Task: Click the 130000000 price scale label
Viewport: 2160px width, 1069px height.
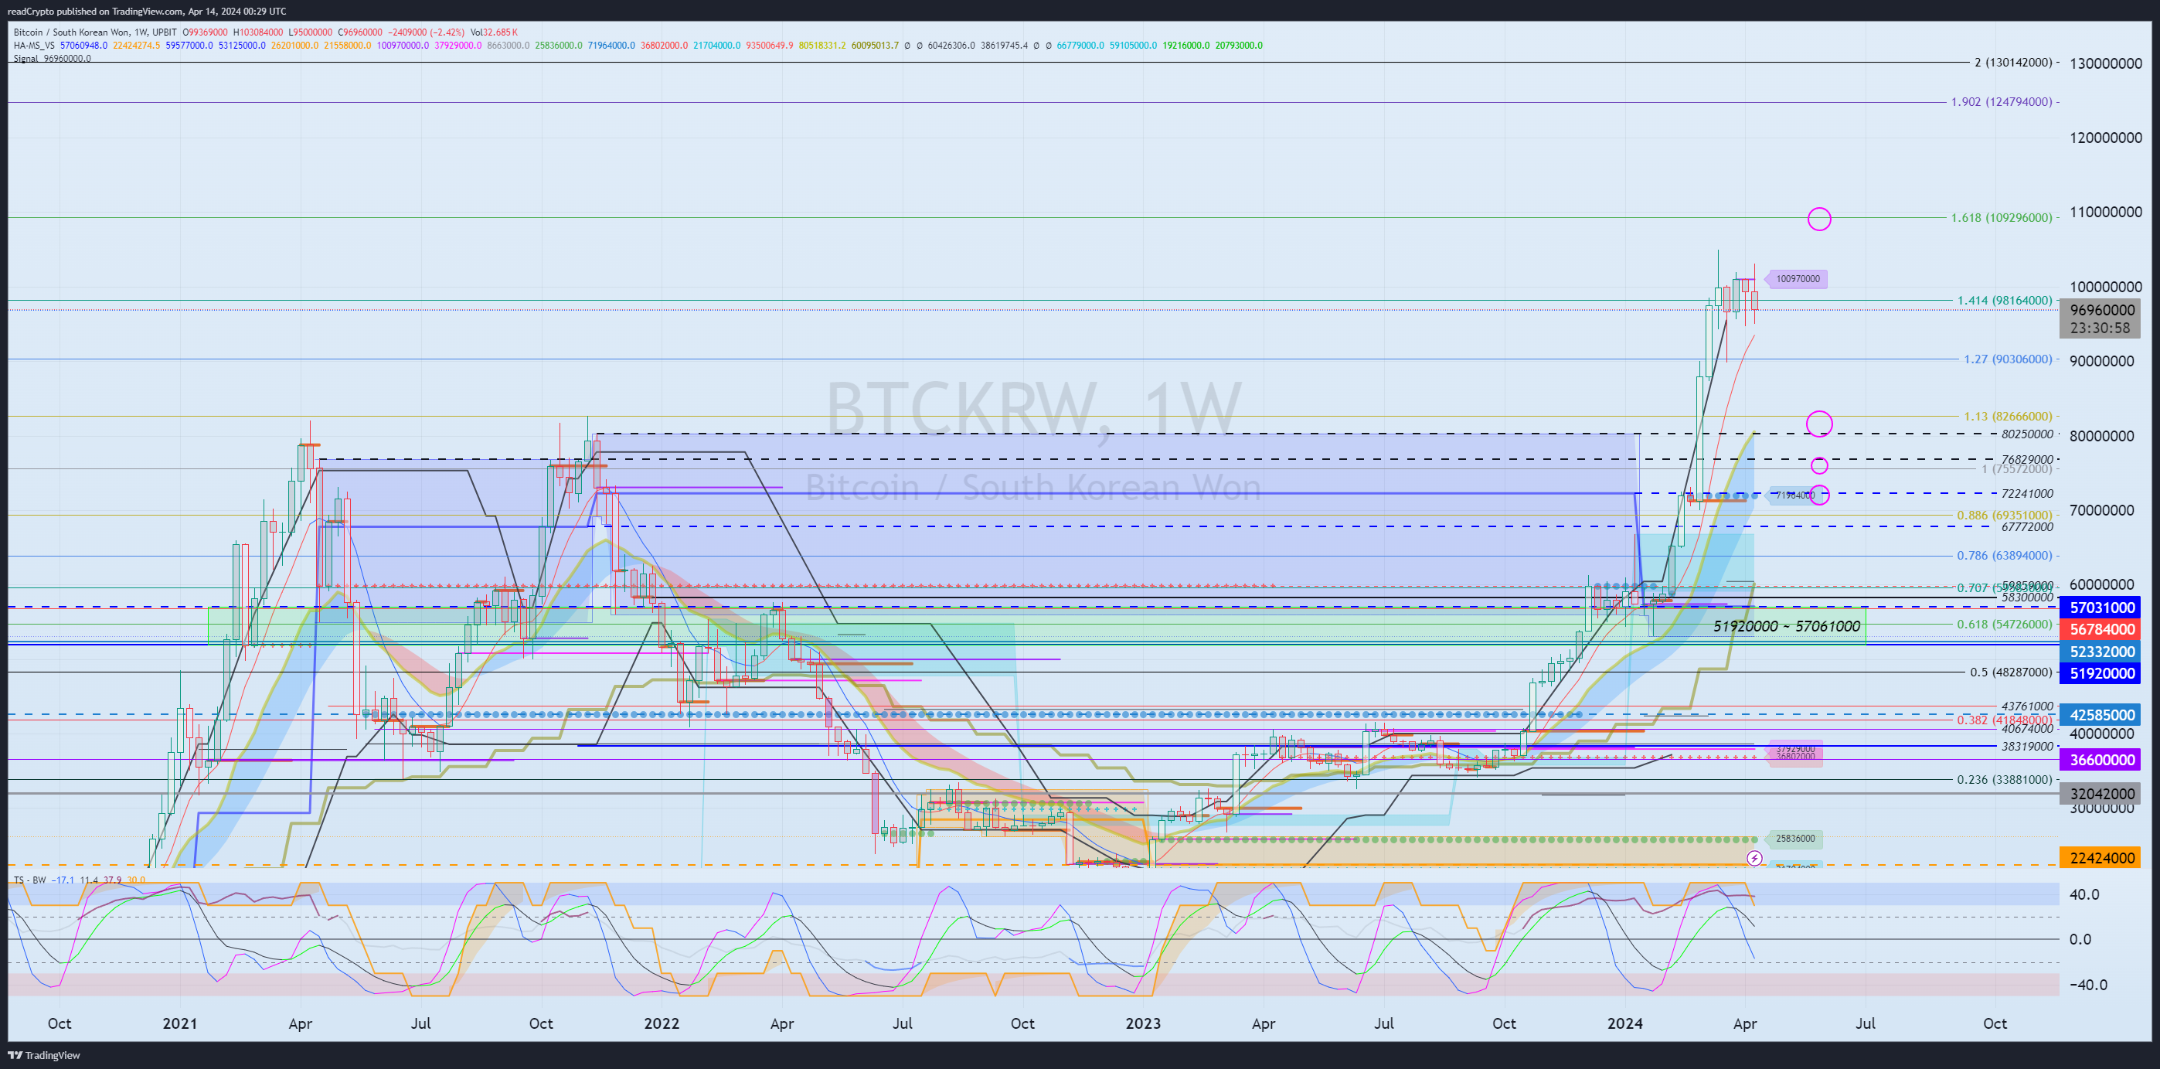Action: (x=2105, y=63)
